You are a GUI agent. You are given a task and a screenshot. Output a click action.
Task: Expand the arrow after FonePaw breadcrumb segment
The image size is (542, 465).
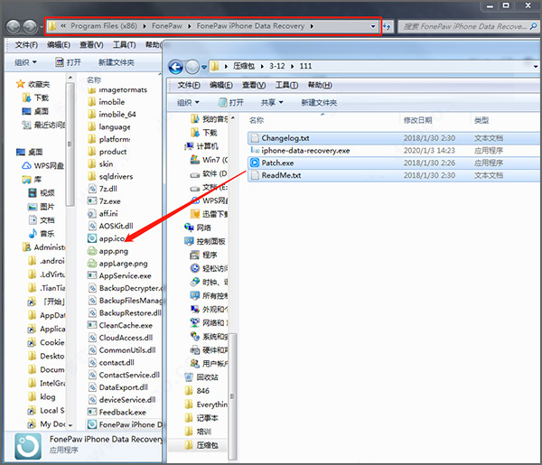coord(189,26)
